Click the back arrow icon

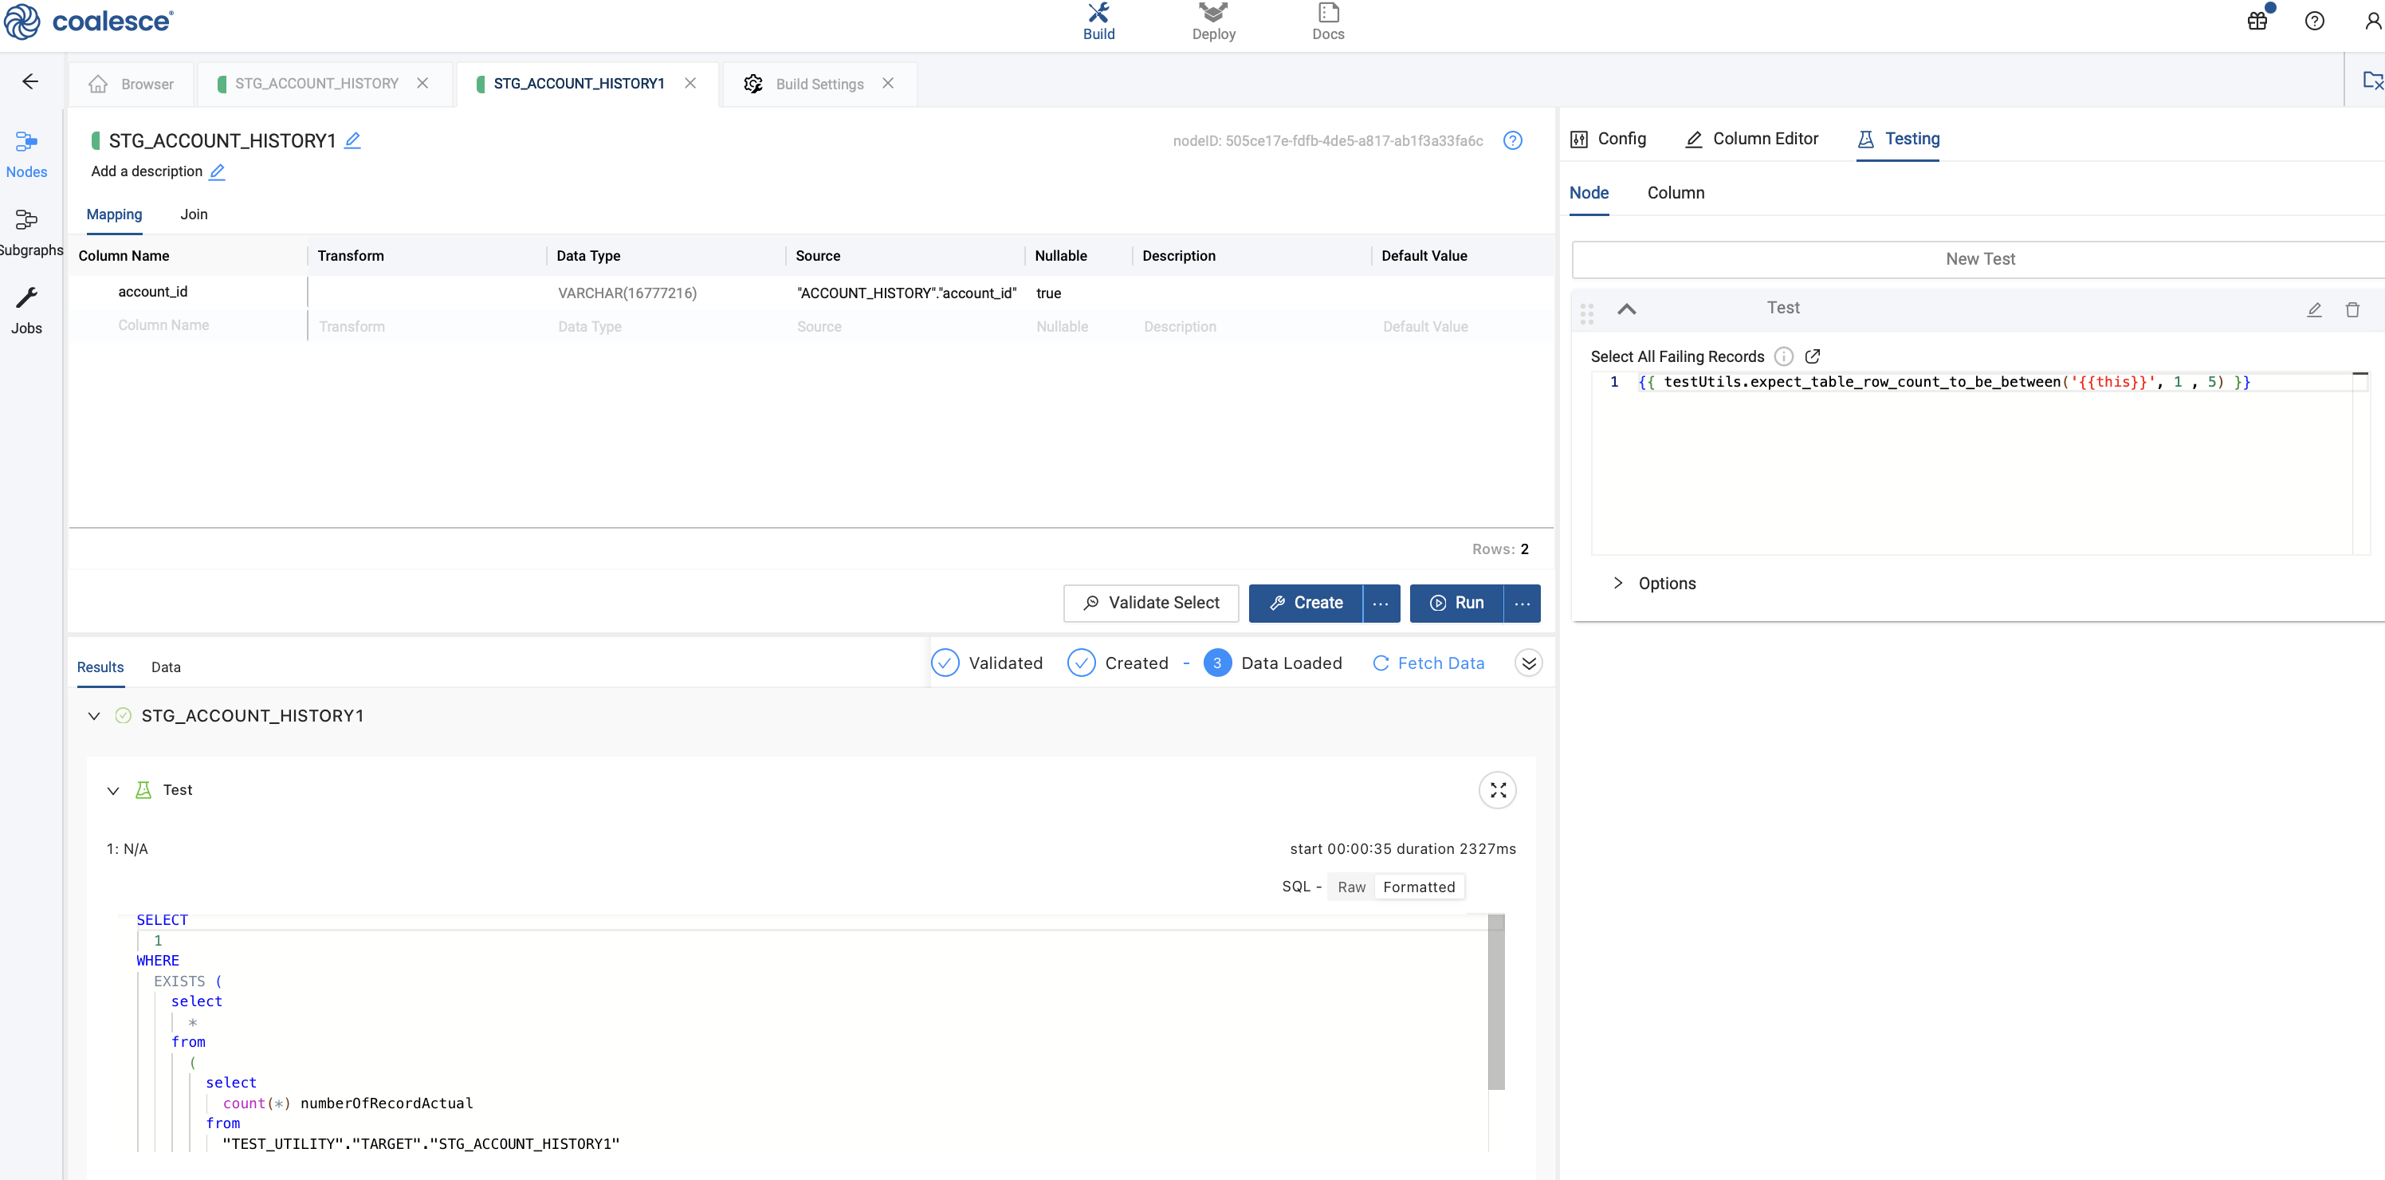[30, 81]
